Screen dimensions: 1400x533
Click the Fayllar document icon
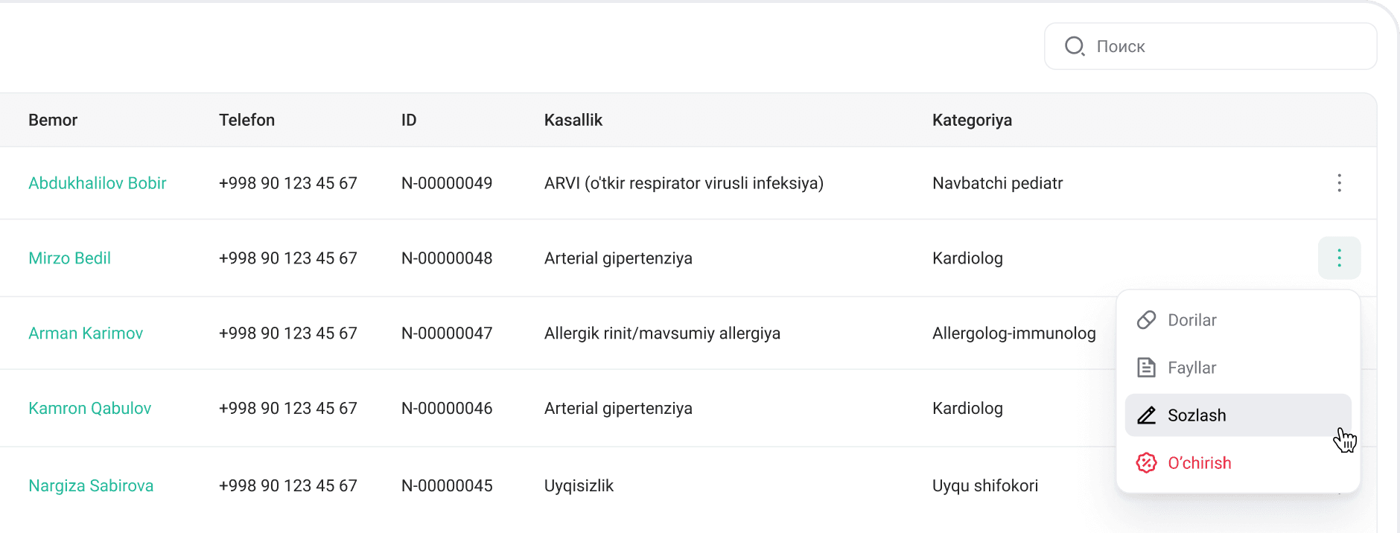tap(1146, 368)
